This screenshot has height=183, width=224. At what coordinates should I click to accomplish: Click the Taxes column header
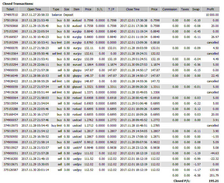(185, 9)
